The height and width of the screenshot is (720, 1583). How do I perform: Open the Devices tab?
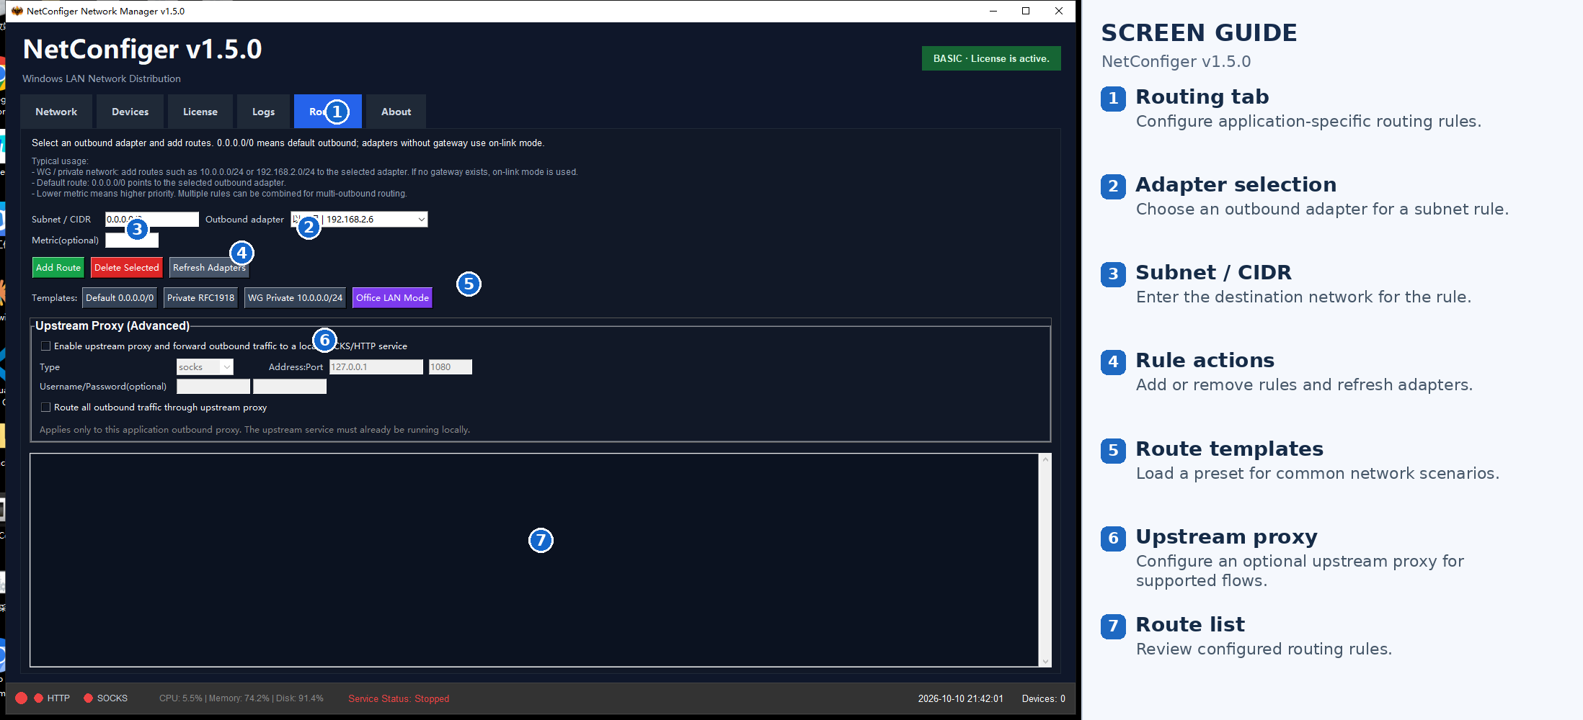point(130,112)
